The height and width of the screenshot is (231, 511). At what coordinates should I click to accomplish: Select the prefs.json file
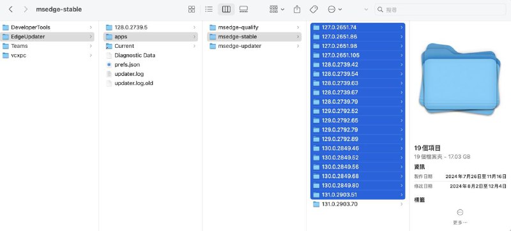(x=151, y=64)
